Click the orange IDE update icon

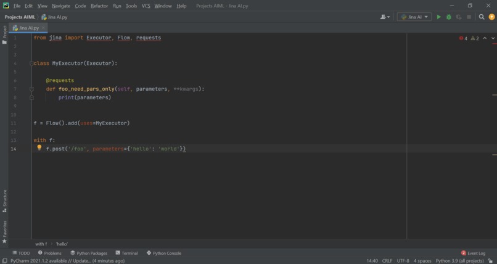pyautogui.click(x=491, y=17)
